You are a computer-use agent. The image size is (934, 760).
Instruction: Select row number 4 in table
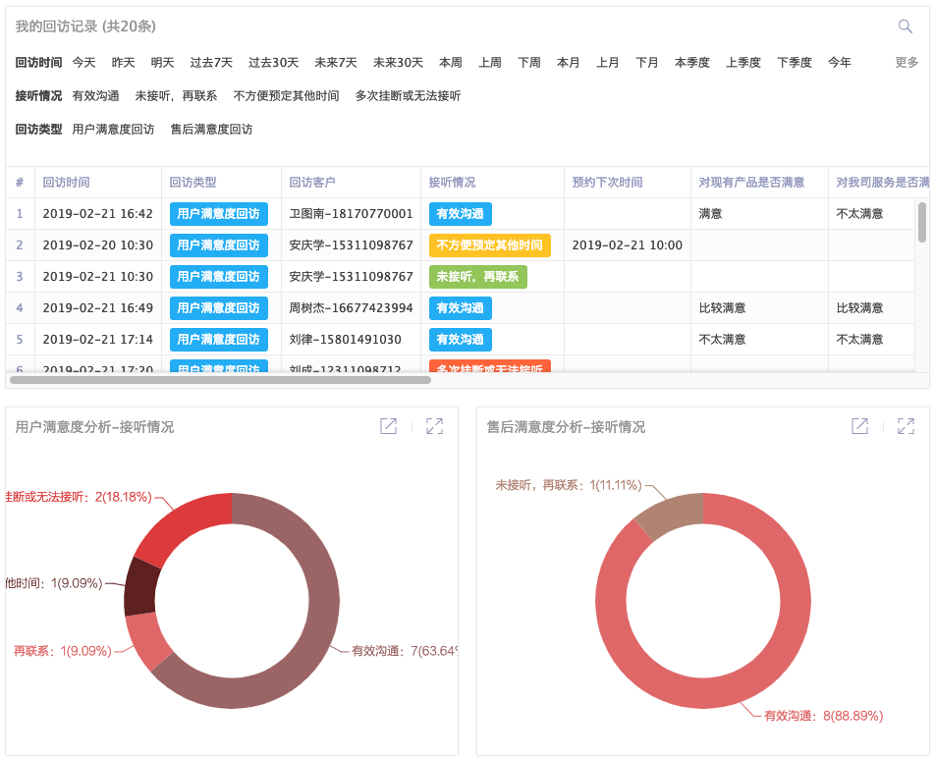(x=20, y=307)
